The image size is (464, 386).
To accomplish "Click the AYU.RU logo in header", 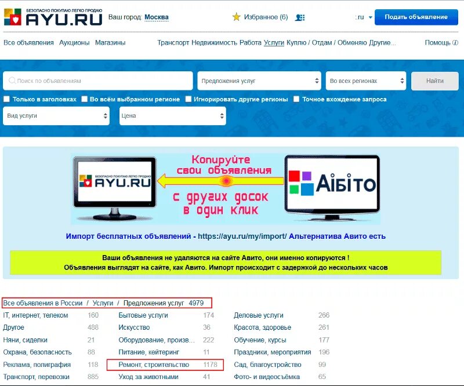I will (x=53, y=17).
